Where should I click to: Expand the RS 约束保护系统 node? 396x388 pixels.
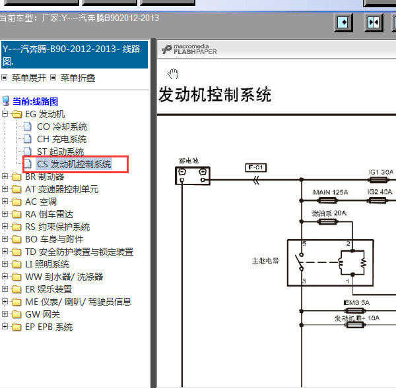(x=5, y=226)
